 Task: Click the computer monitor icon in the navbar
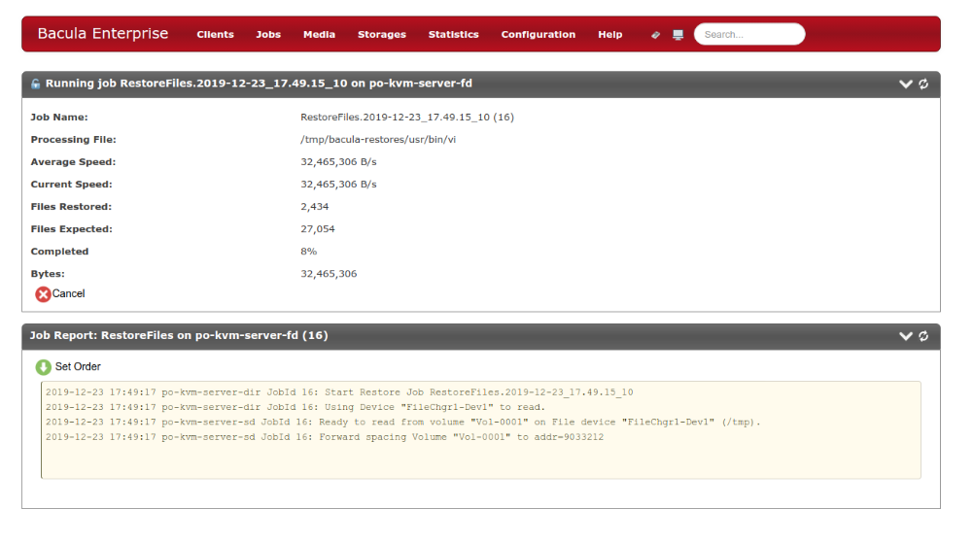point(678,35)
